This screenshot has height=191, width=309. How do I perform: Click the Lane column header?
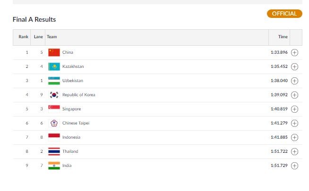[x=38, y=37]
